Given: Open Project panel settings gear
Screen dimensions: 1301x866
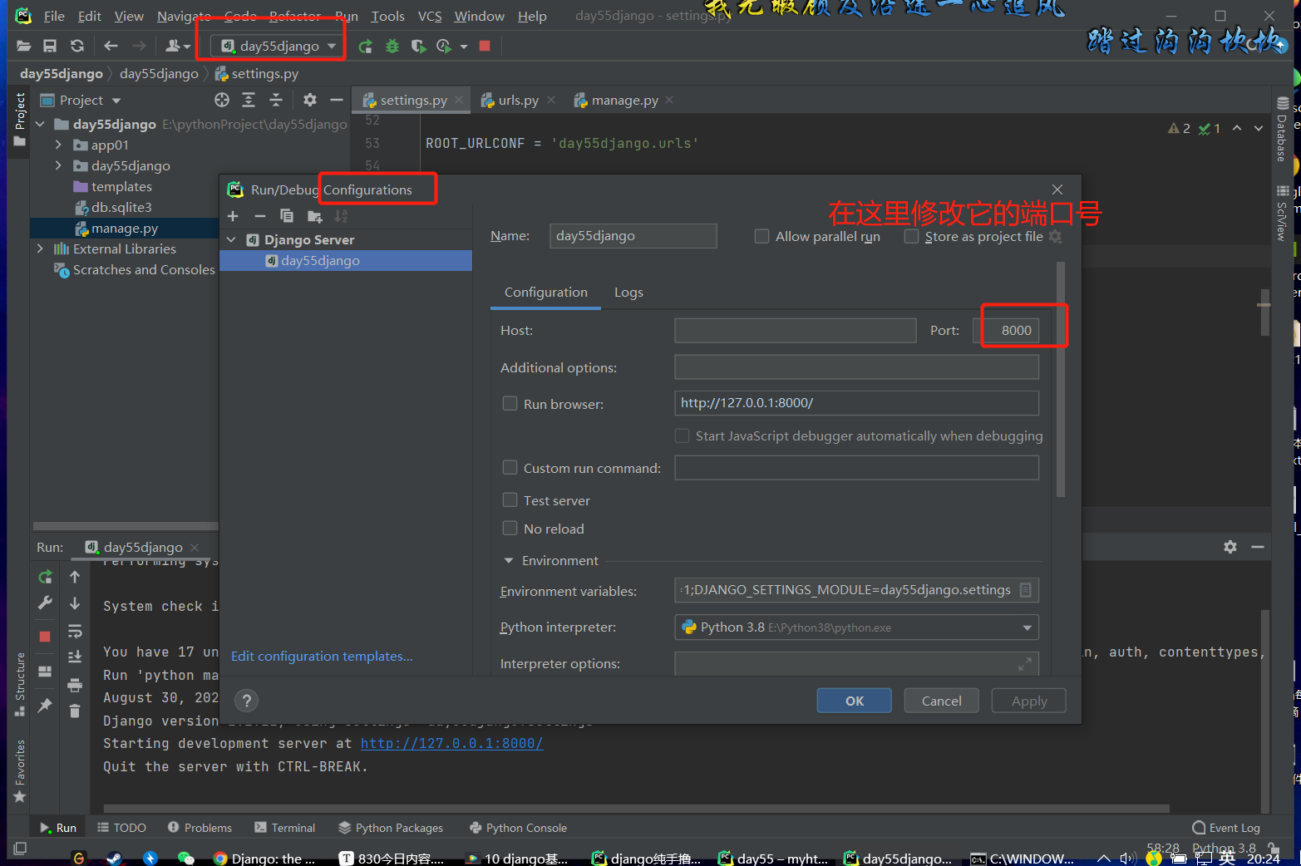Looking at the screenshot, I should [x=310, y=100].
